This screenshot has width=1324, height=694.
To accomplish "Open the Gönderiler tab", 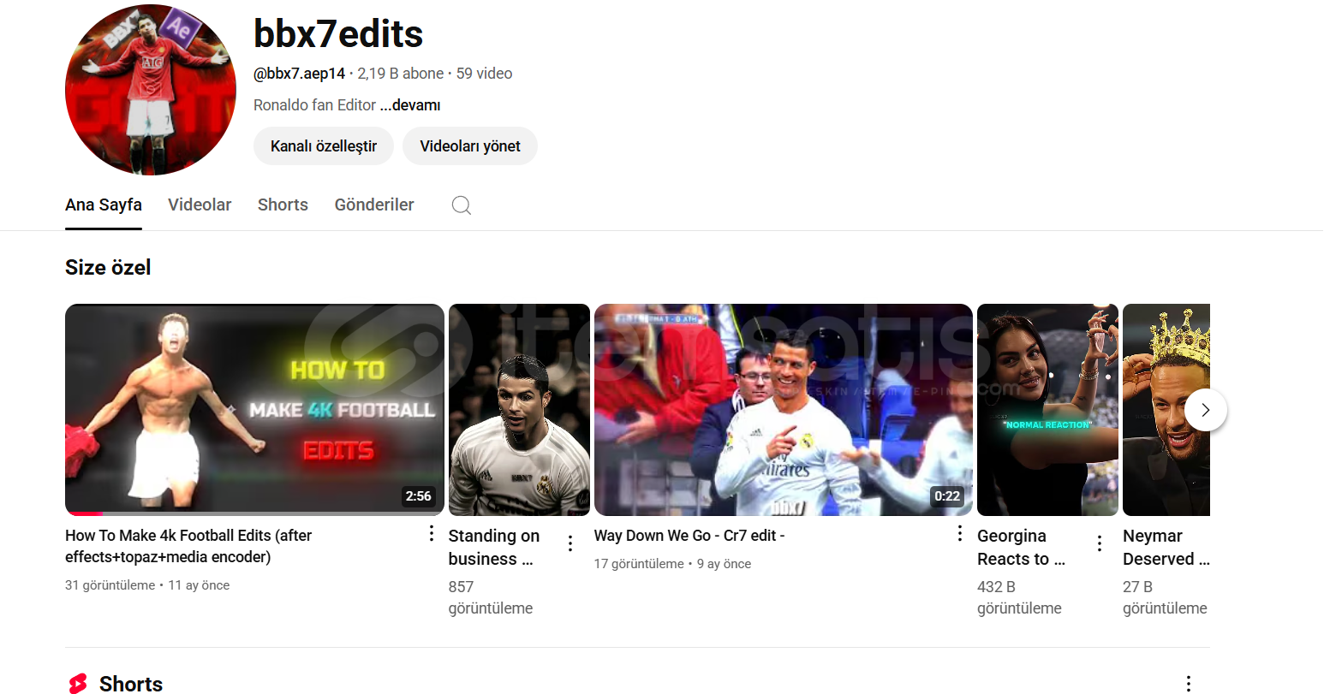I will coord(374,205).
